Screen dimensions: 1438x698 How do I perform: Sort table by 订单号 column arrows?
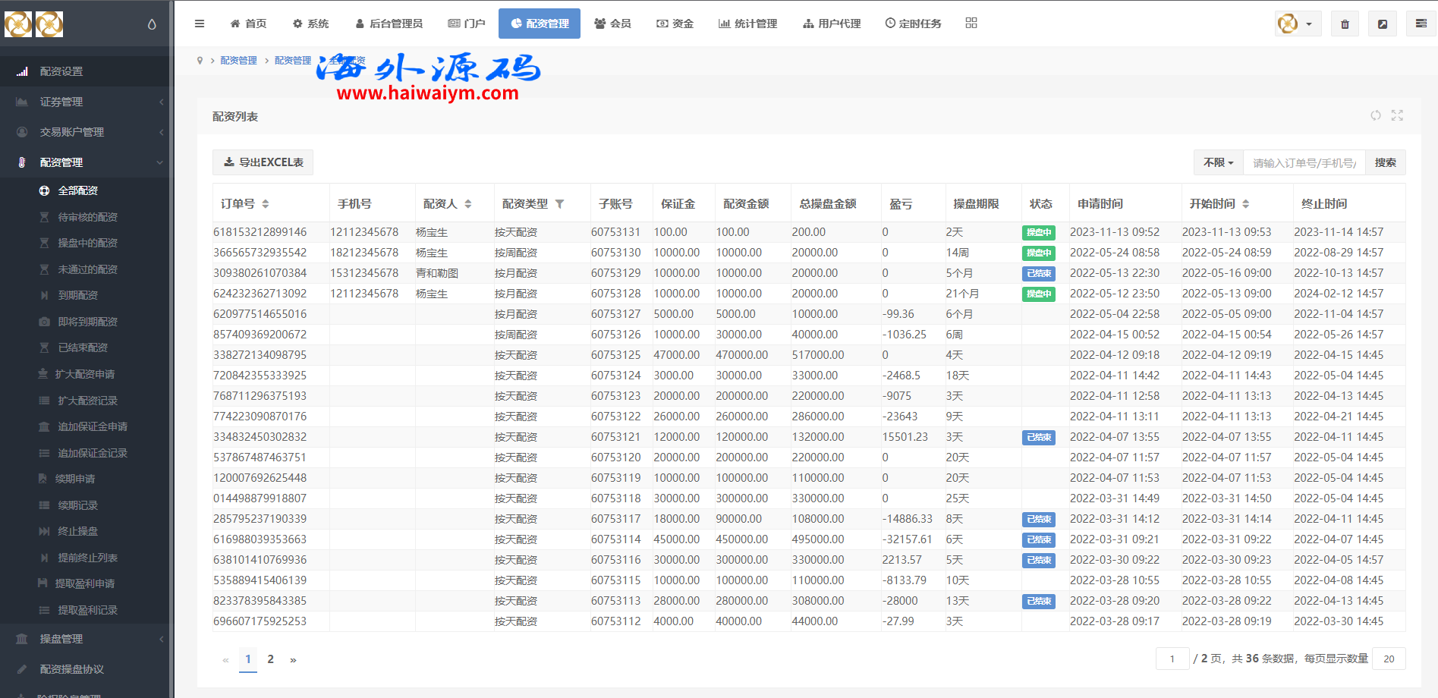266,204
